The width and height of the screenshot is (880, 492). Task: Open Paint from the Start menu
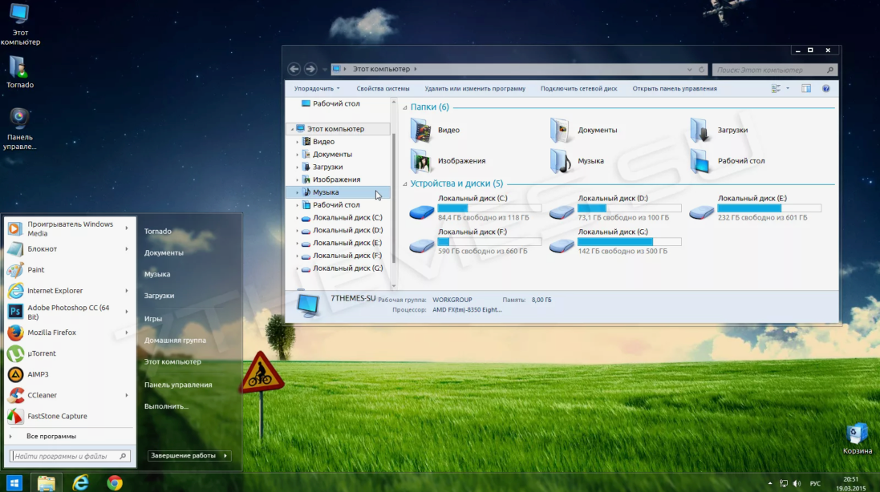click(x=36, y=270)
